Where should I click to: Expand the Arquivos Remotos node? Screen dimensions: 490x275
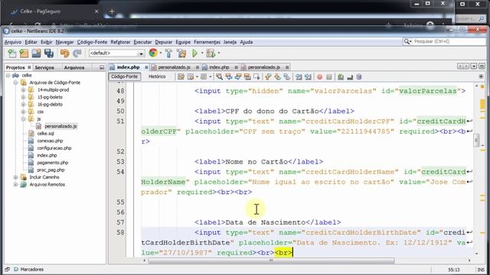tap(15, 185)
